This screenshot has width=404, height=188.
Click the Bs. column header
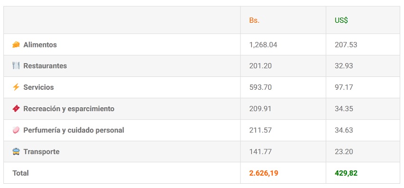[254, 20]
